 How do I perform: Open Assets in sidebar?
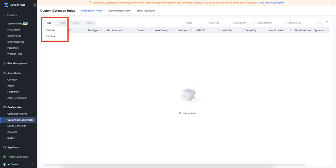[x=11, y=86]
